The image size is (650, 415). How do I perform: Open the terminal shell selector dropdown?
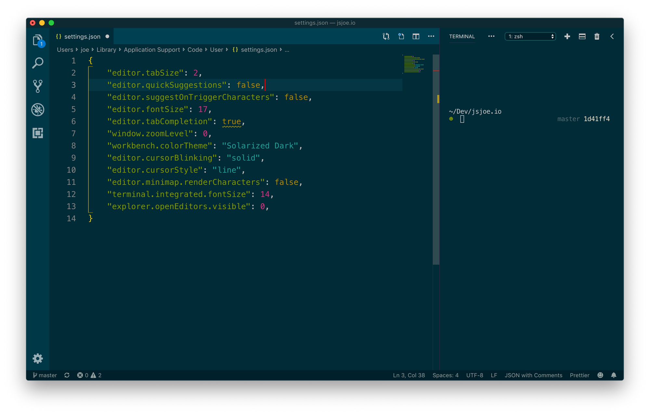530,36
